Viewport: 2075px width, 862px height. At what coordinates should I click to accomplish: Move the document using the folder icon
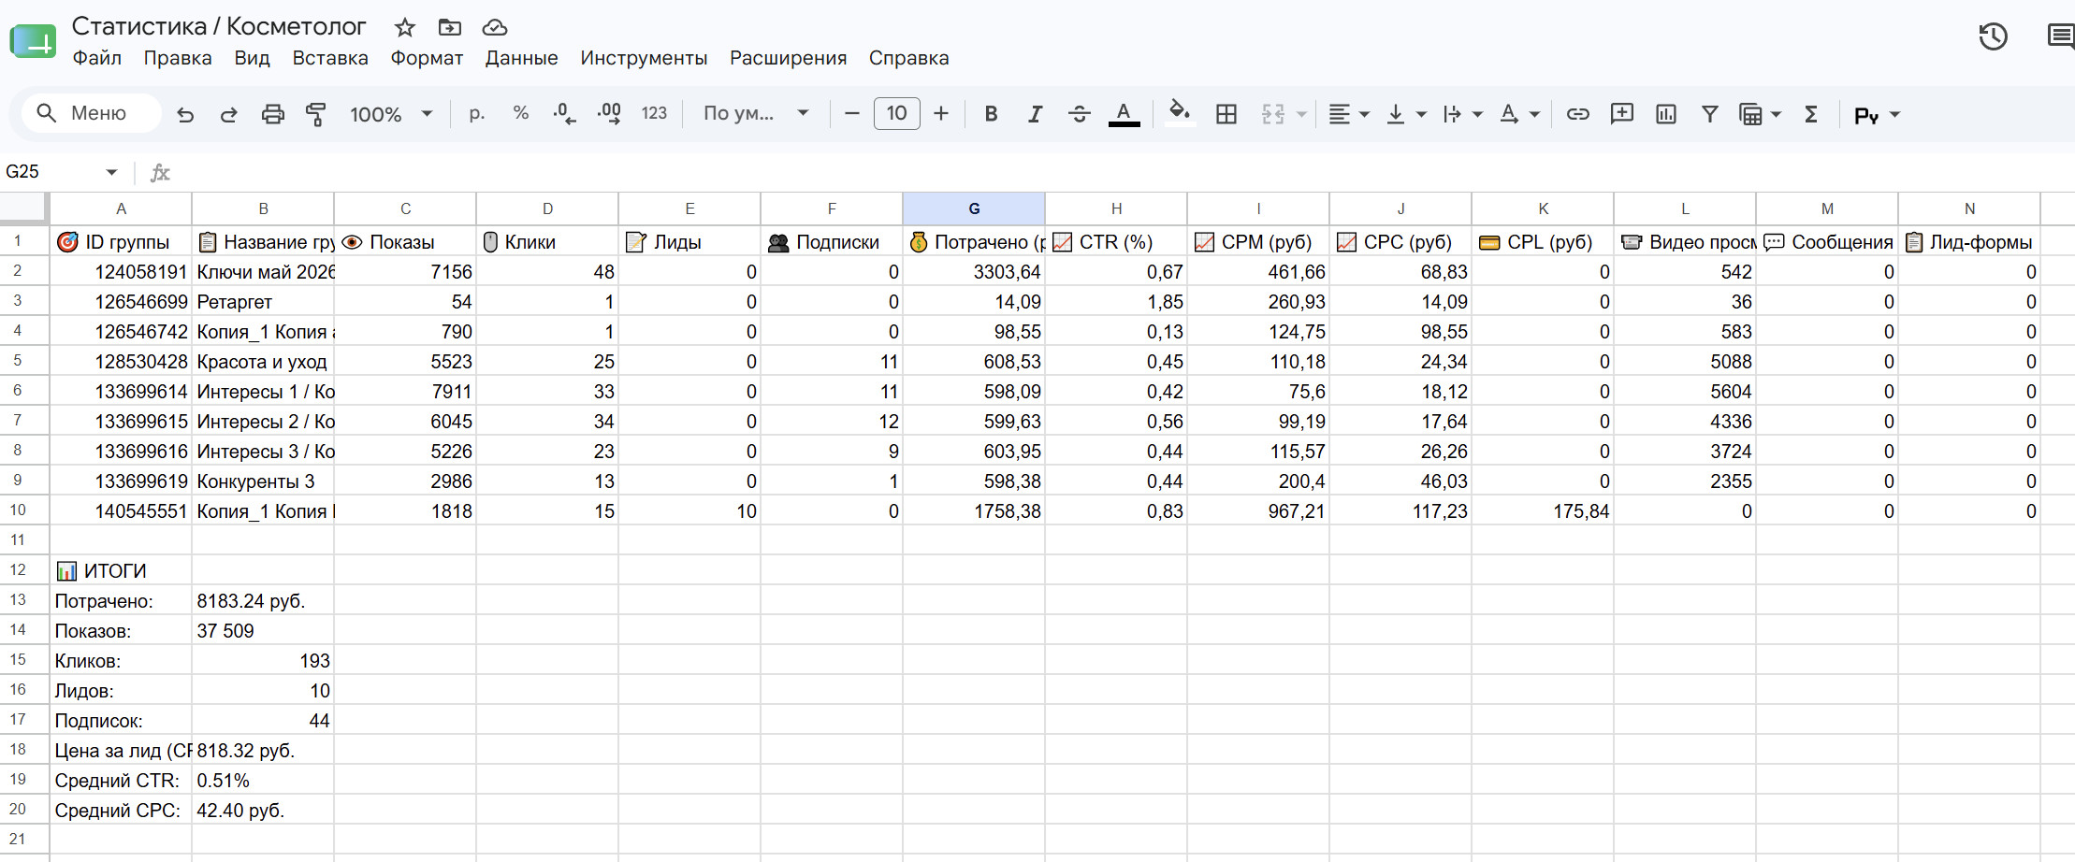click(x=450, y=27)
